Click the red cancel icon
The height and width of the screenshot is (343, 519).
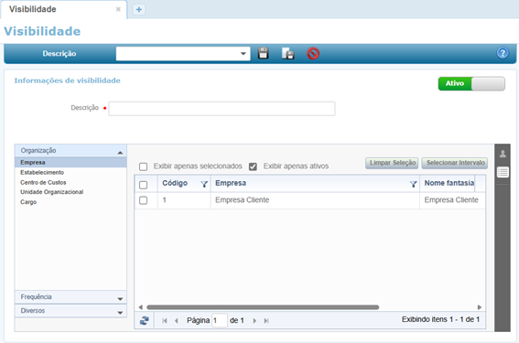[x=313, y=54]
